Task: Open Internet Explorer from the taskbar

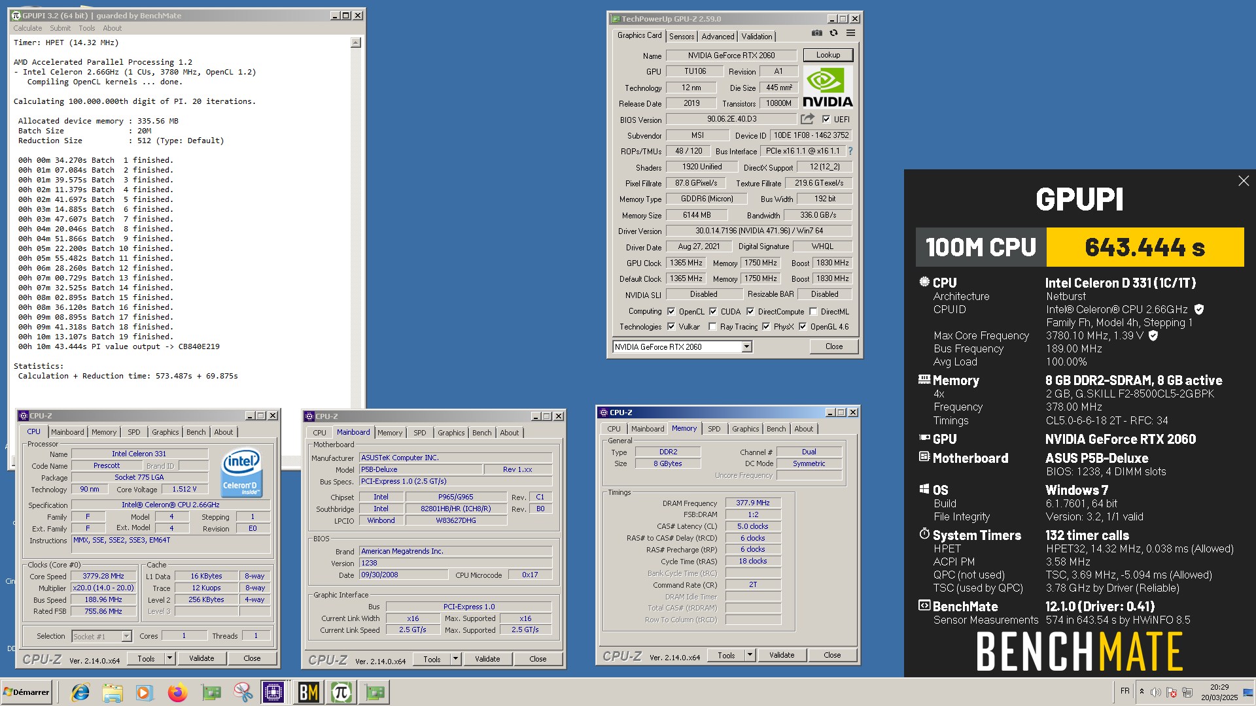Action: pyautogui.click(x=80, y=692)
